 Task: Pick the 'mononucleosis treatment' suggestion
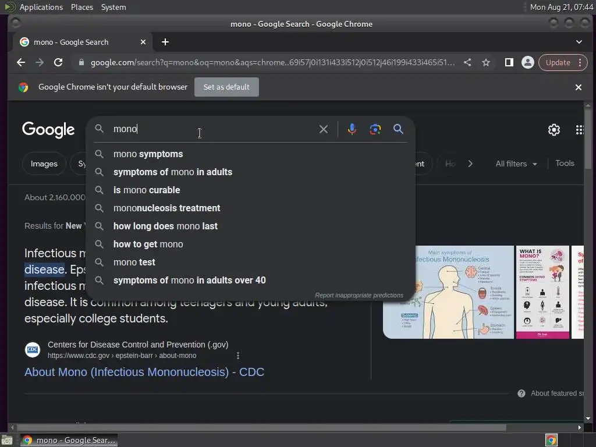tap(251, 208)
